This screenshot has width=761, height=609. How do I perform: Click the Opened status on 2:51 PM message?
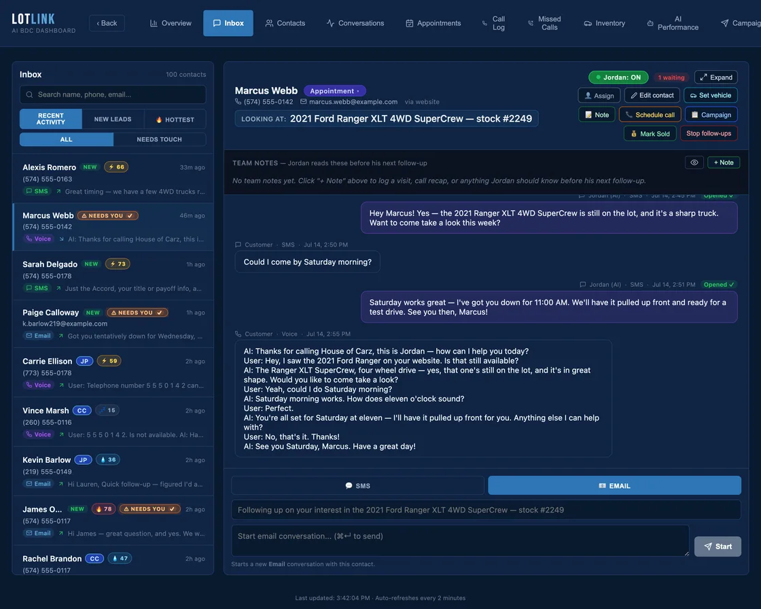point(719,285)
